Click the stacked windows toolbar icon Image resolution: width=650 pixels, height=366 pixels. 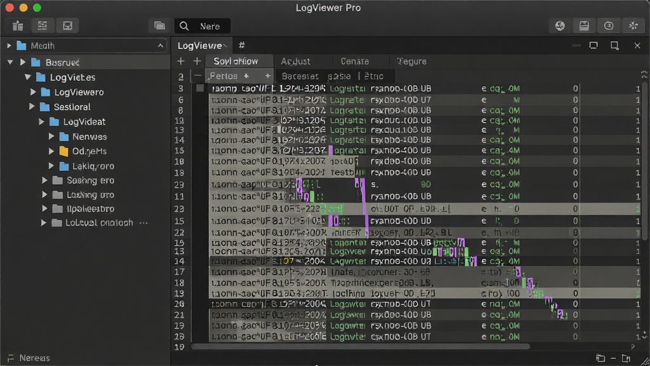[x=159, y=25]
